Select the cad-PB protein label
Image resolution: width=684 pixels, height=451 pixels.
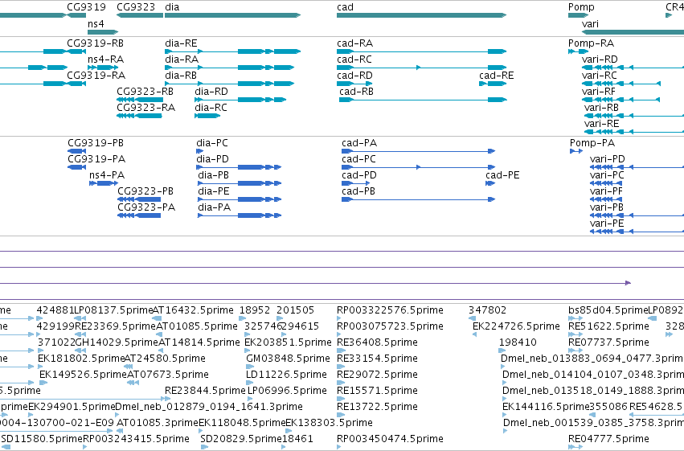[358, 191]
